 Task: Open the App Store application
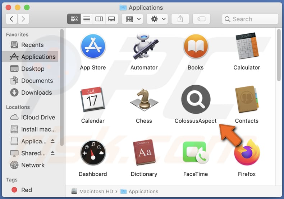click(93, 46)
